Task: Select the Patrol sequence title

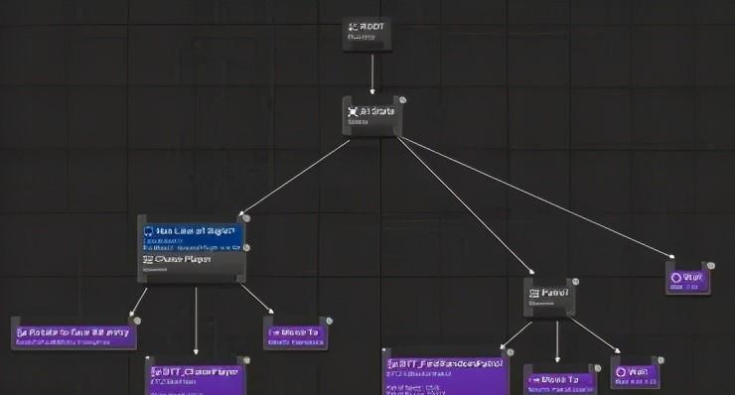Action: [554, 293]
